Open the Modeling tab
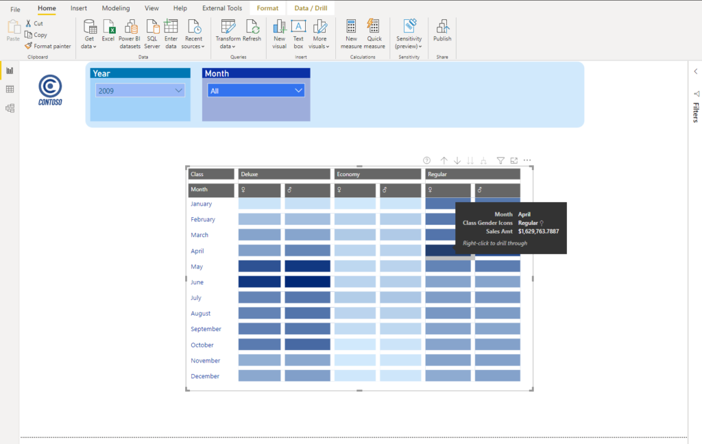Screen dimensions: 702x444 tap(116, 8)
